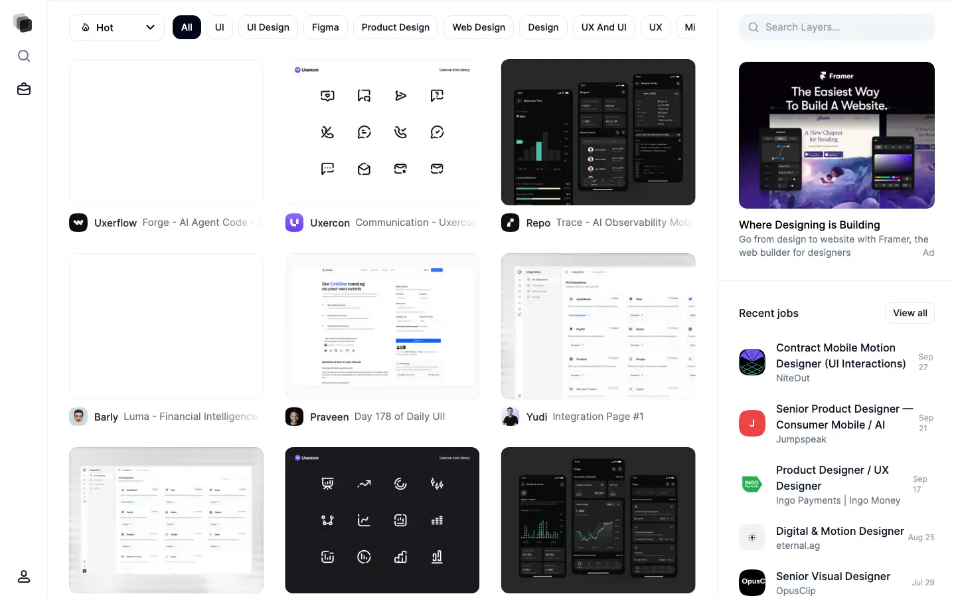The image size is (956, 598).
Task: Open Barly's profile avatar
Action: pos(78,417)
